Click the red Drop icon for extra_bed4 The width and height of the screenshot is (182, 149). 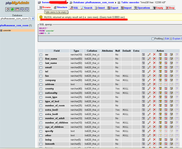coord(154,114)
